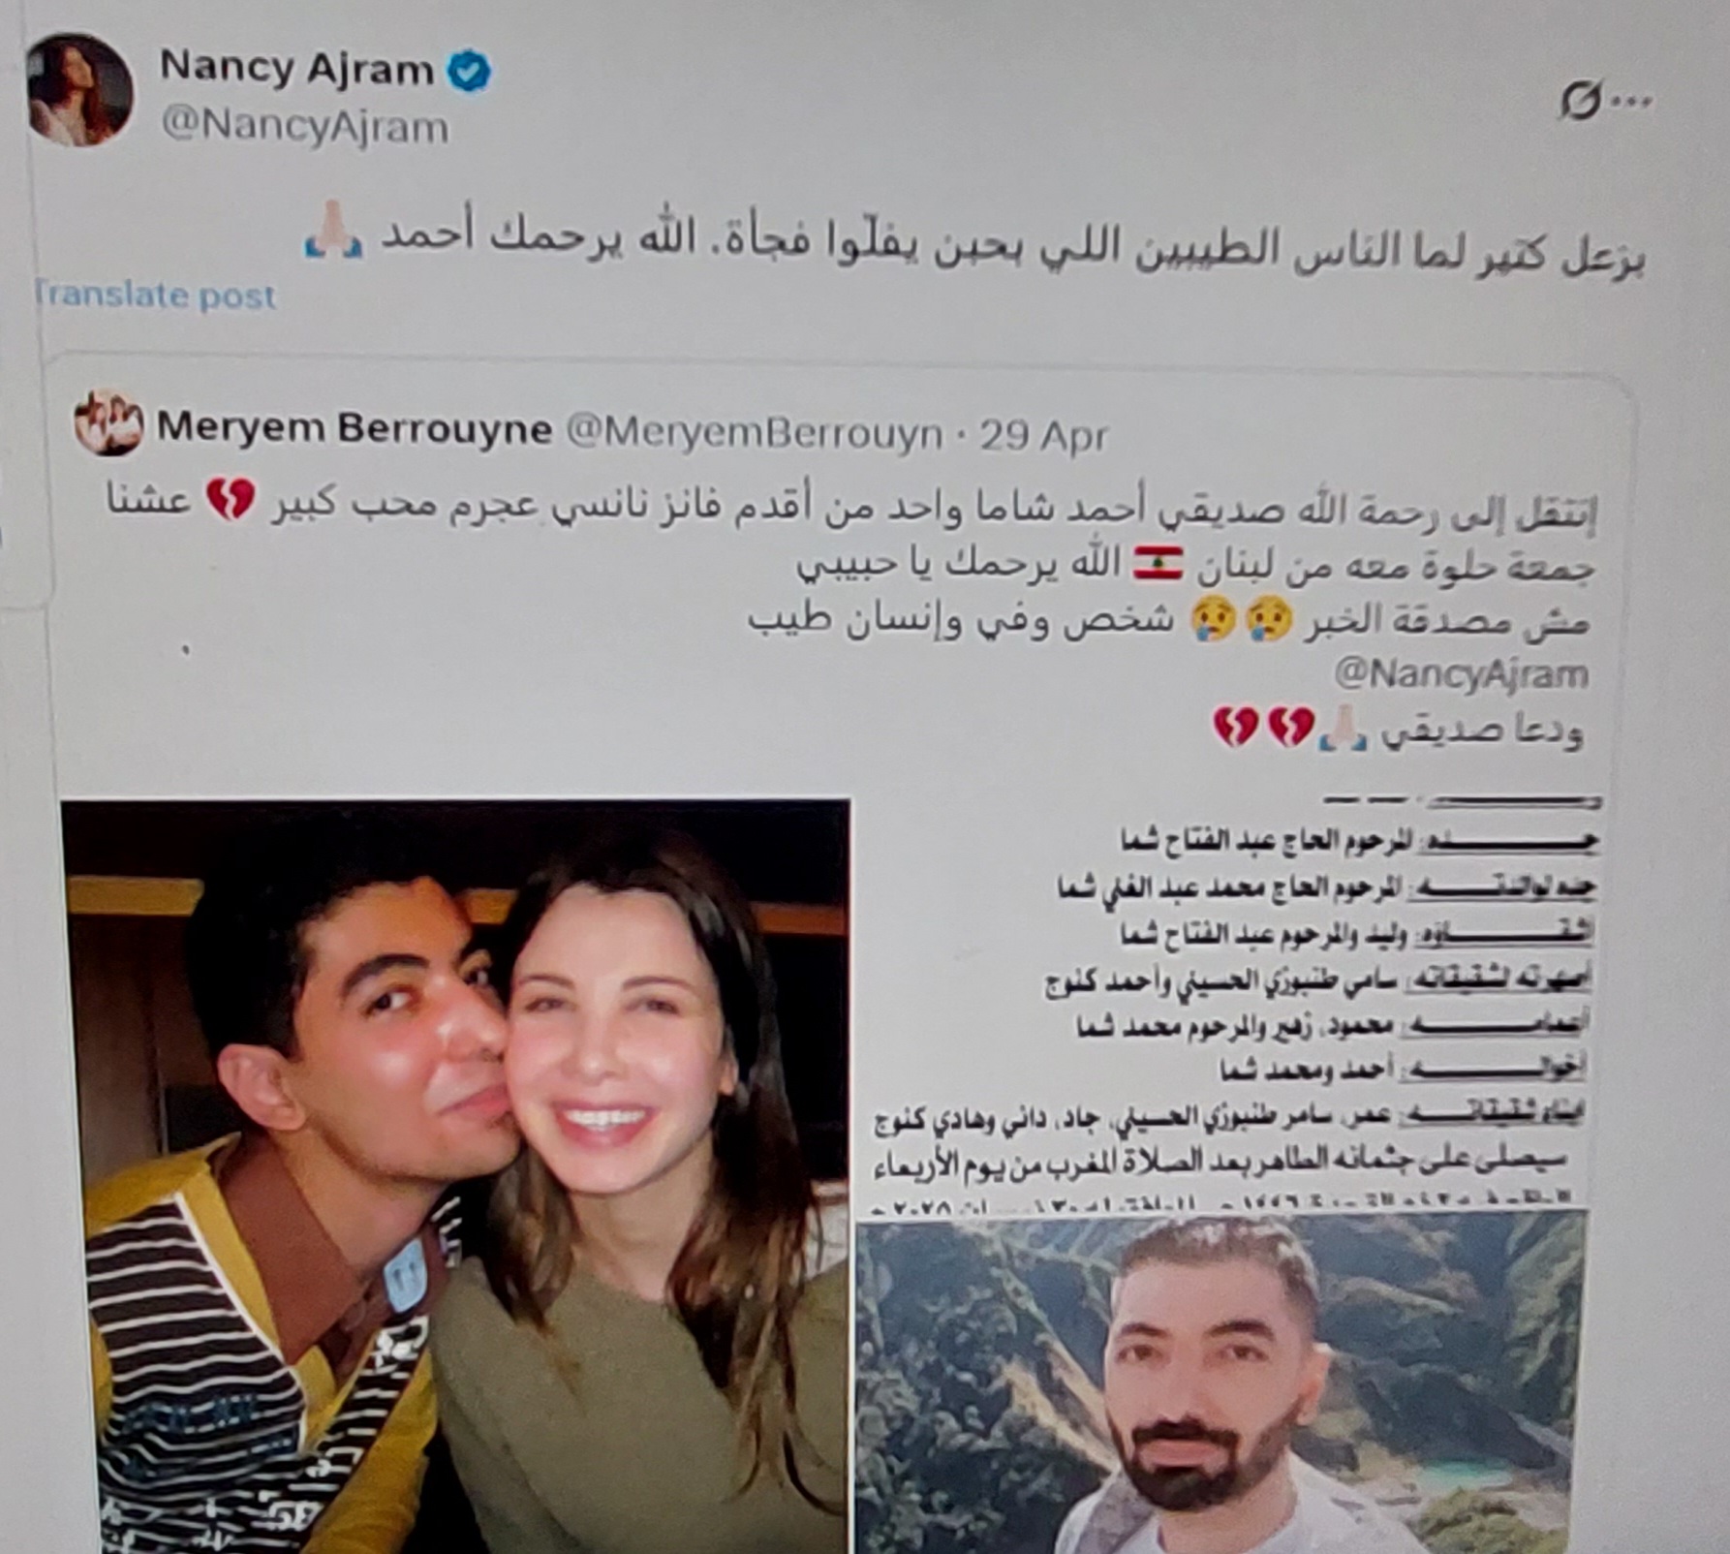This screenshot has height=1554, width=1730.
Task: Open the three-dots more menu
Action: click(1633, 102)
